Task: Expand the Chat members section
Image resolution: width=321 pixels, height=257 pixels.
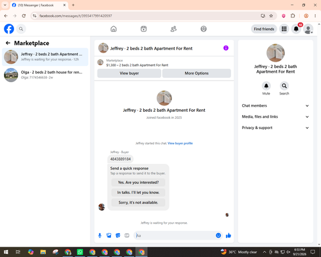Action: (x=275, y=105)
